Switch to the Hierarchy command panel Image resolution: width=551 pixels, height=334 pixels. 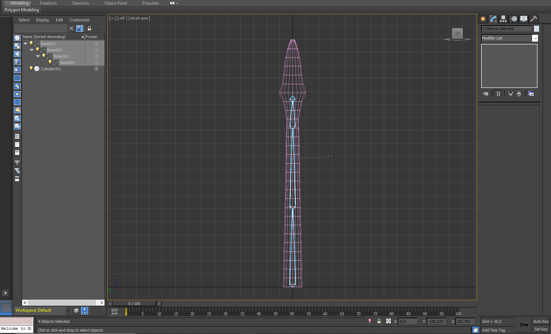pyautogui.click(x=503, y=19)
